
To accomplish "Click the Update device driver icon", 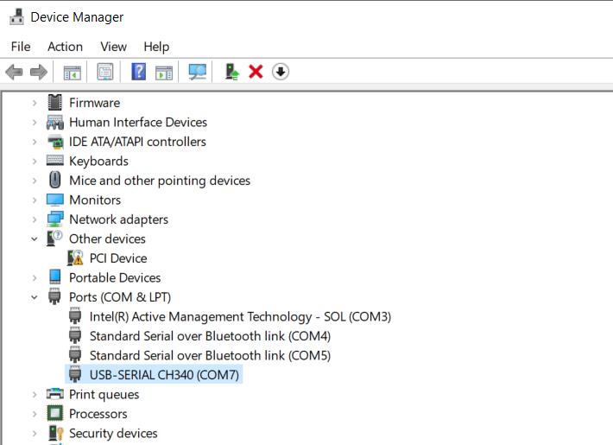I will coord(231,72).
